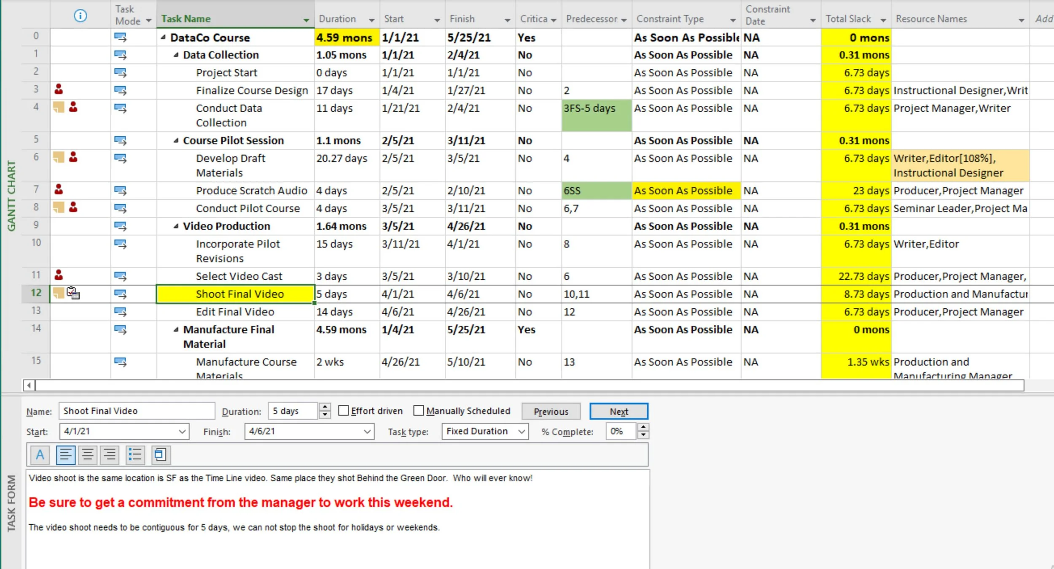Open the Start date dropdown in task form
The image size is (1054, 569).
[x=182, y=431]
